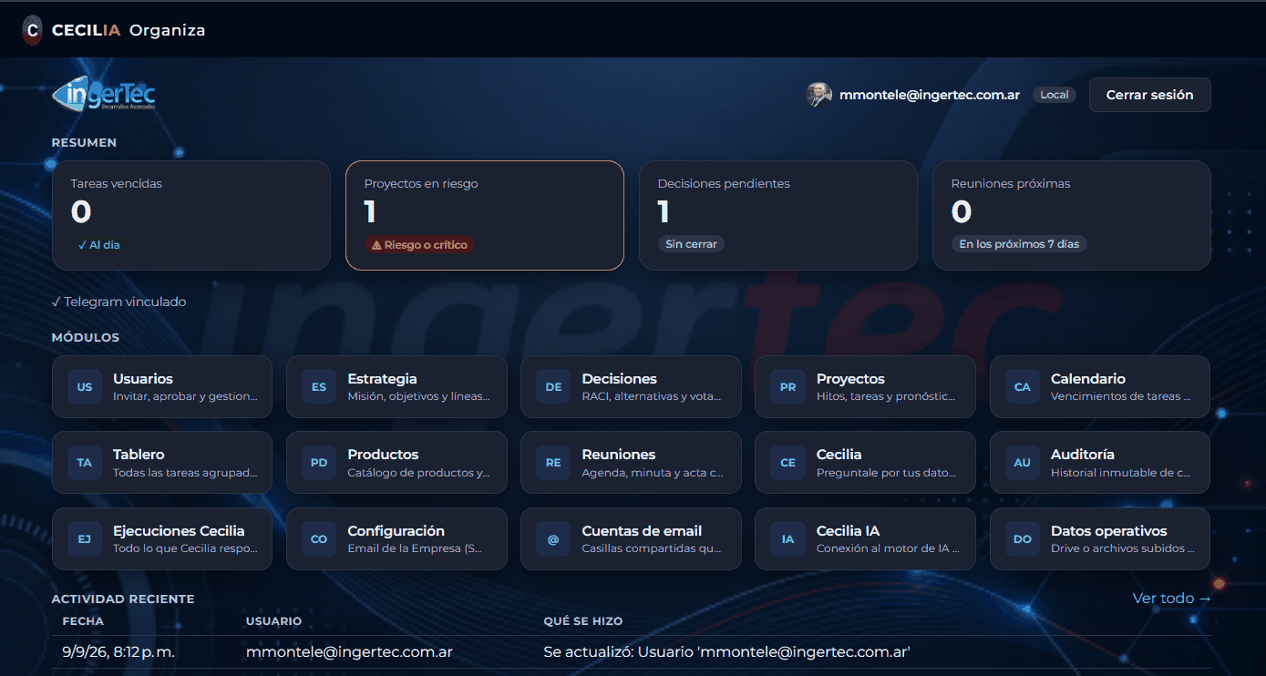Image resolution: width=1266 pixels, height=676 pixels.
Task: Click the US icon for Usuarios
Action: [85, 386]
